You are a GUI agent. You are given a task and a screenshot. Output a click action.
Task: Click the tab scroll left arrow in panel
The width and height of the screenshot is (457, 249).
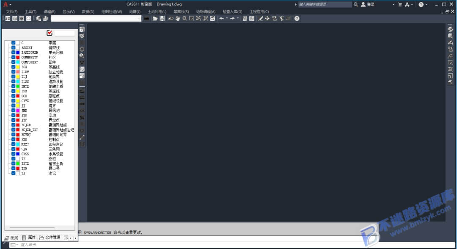coord(71,238)
